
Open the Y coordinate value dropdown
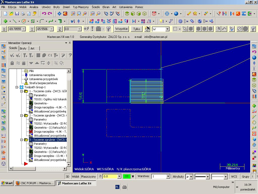[52, 29]
